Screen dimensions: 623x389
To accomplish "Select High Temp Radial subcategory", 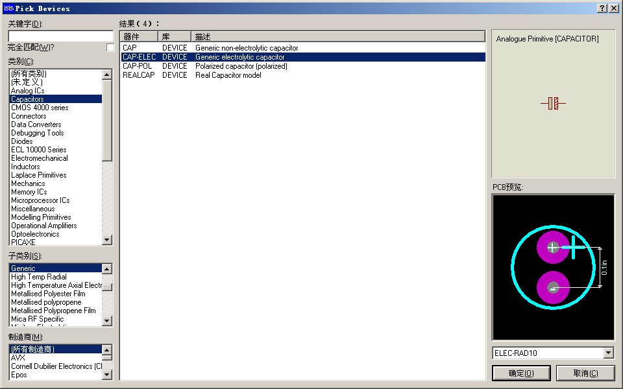I will [x=56, y=277].
